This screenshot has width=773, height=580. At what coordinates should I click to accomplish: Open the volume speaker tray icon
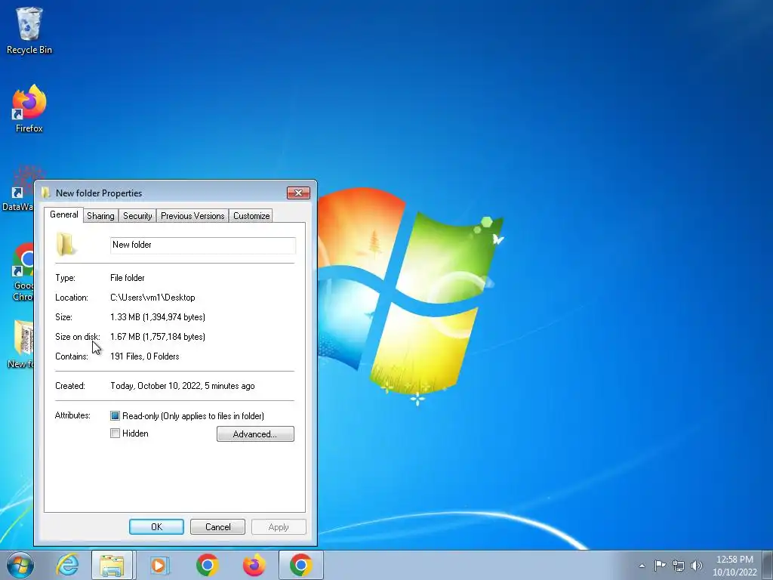(x=697, y=566)
